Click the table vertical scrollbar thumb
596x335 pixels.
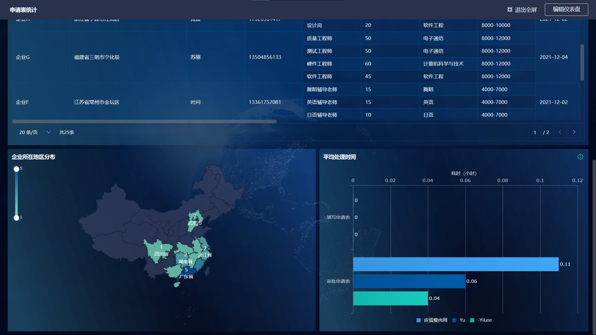[582, 62]
